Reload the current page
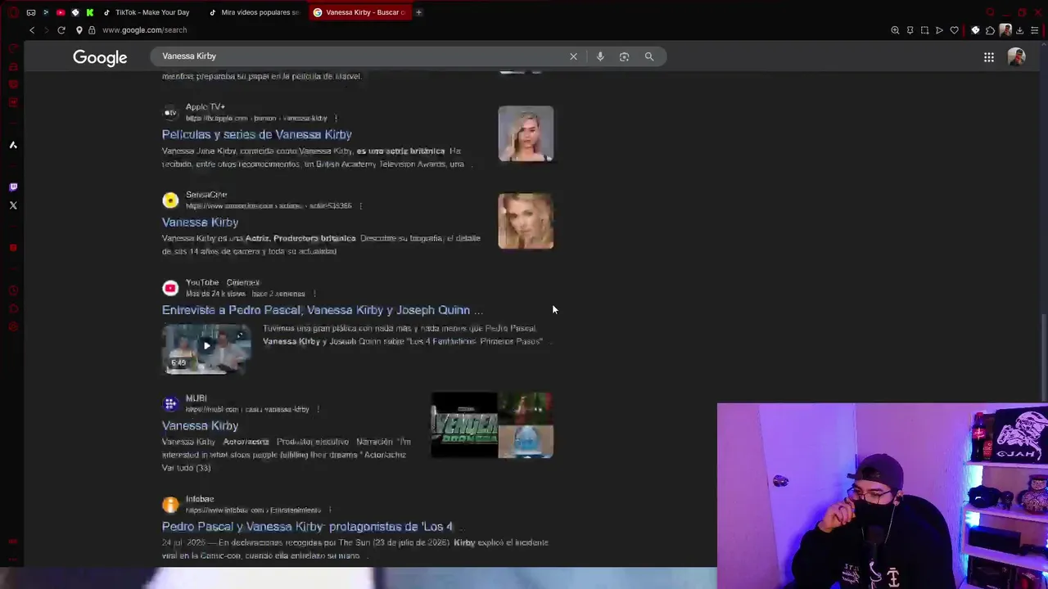 pos(61,30)
